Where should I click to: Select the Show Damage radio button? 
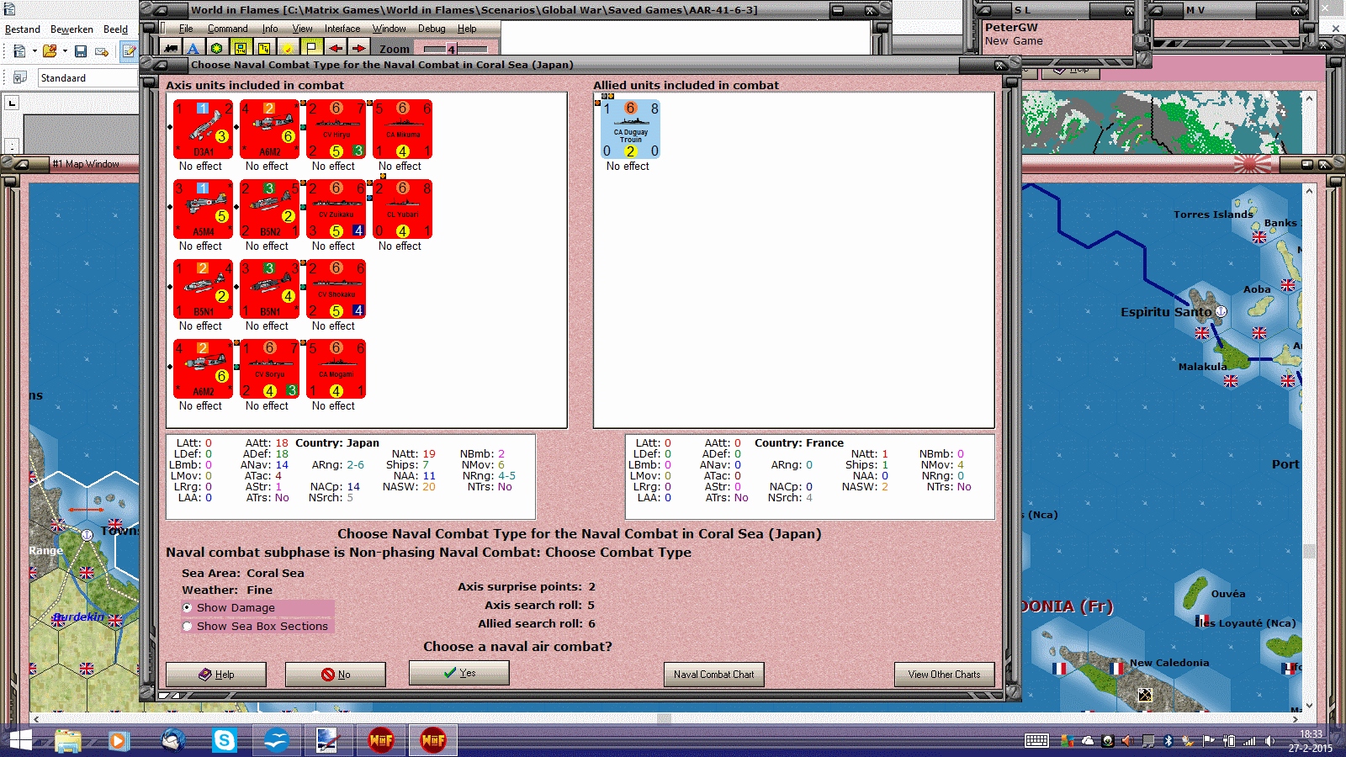point(187,607)
